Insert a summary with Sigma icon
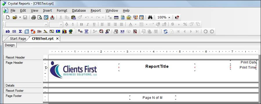The width and height of the screenshot is (261, 104). tap(20, 31)
